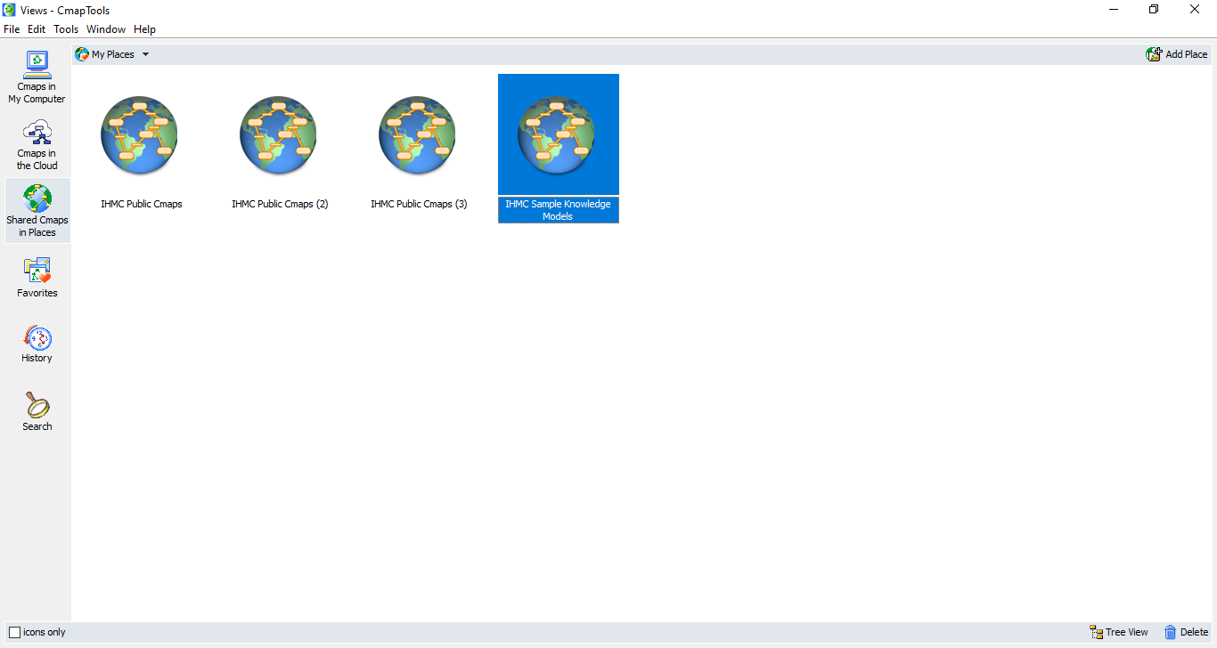Click IHMC Sample Knowledge Models place icon

[x=558, y=135]
